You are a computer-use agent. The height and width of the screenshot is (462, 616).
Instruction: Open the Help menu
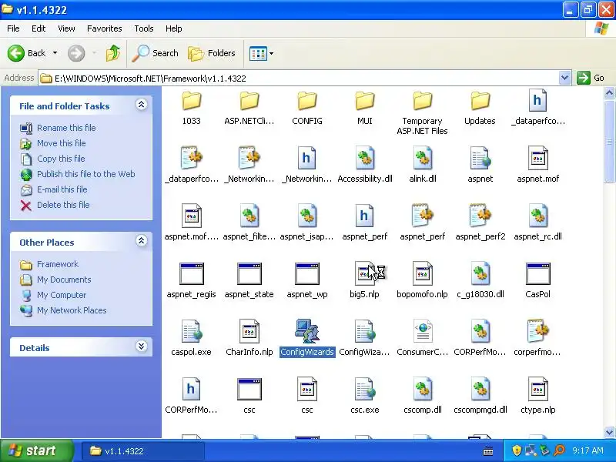[174, 28]
